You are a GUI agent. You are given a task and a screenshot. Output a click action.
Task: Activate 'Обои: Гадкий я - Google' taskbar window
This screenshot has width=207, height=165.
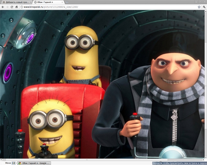tap(34, 163)
